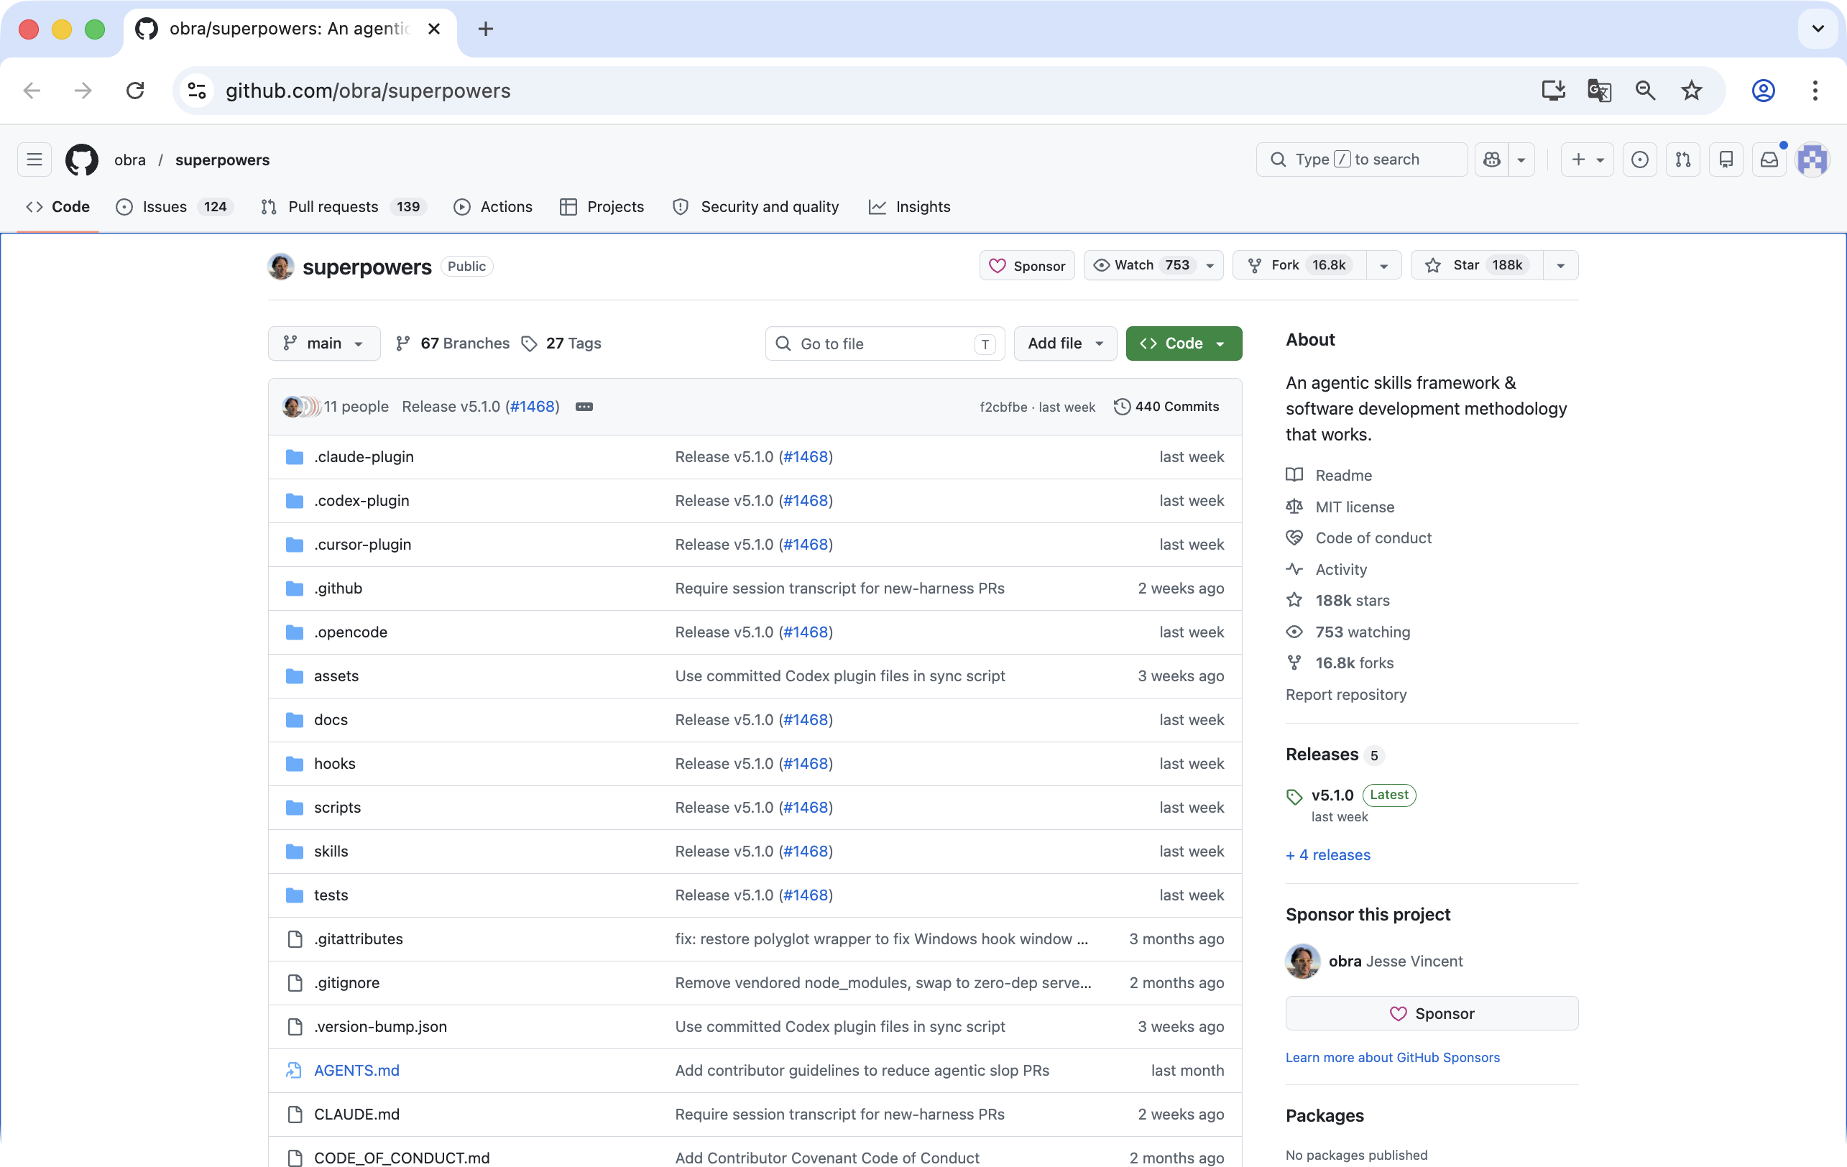The height and width of the screenshot is (1167, 1847).
Task: Open v5.1.0 latest release
Action: tap(1332, 795)
